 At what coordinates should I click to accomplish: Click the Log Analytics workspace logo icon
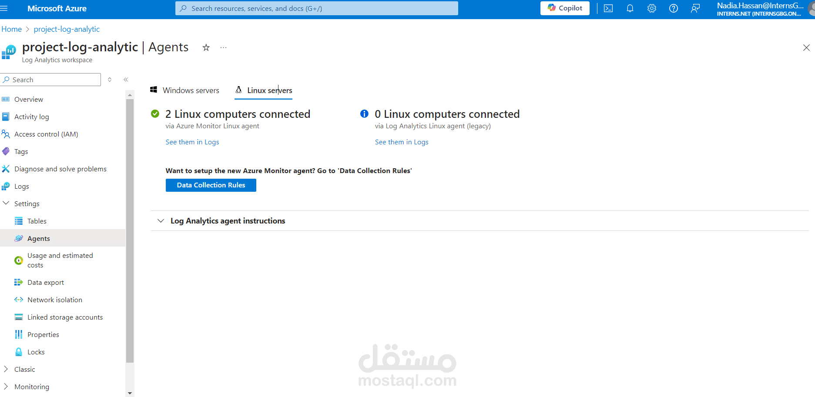(9, 52)
